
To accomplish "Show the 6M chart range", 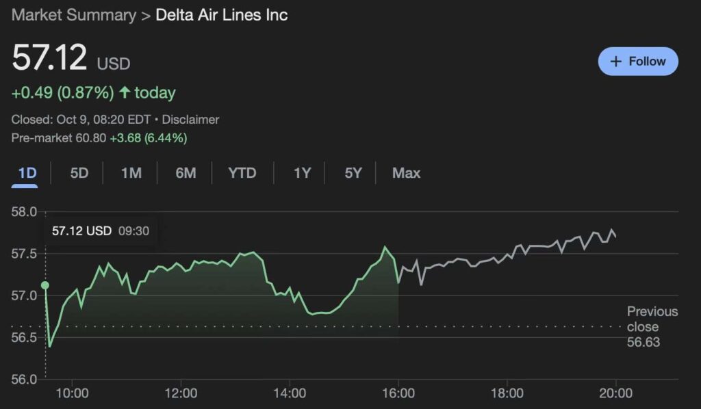I will pos(186,173).
